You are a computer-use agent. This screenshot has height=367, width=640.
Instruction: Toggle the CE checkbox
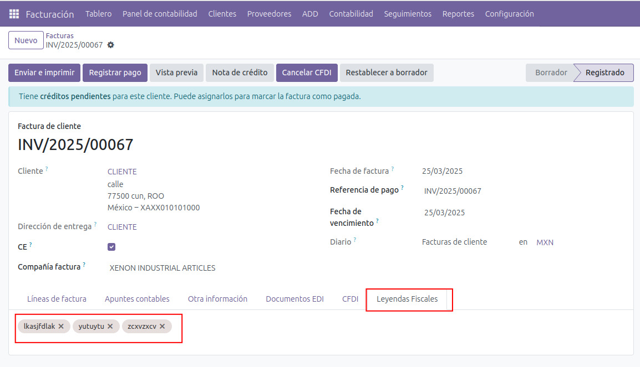click(x=111, y=247)
